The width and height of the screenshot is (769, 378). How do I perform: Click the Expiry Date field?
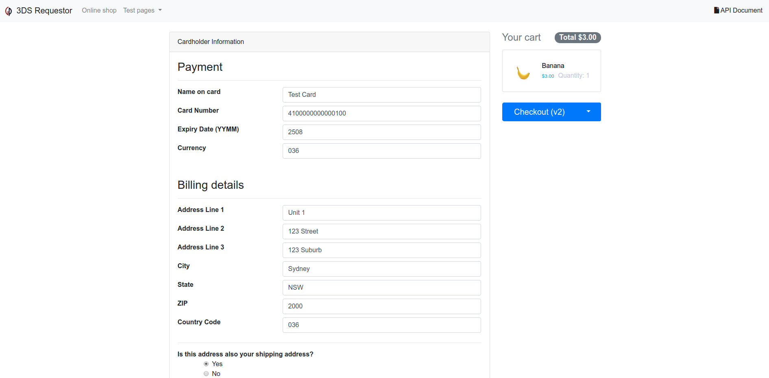point(381,132)
